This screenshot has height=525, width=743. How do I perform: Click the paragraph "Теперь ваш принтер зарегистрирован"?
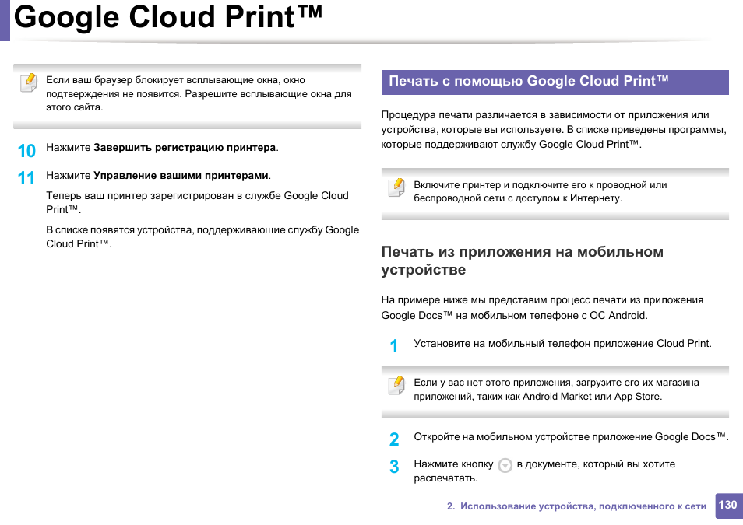point(197,203)
